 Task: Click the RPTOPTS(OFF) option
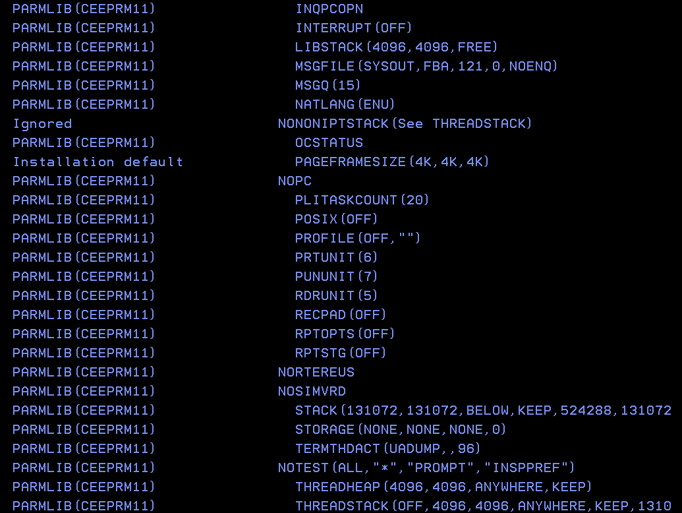pyautogui.click(x=345, y=334)
